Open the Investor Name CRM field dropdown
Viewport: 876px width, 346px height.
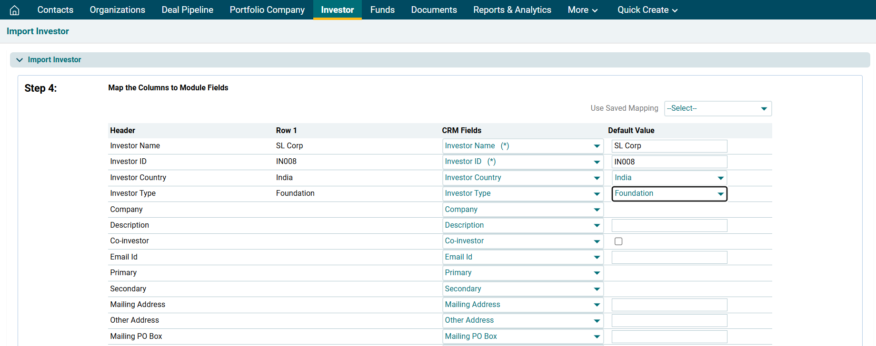[x=522, y=146]
